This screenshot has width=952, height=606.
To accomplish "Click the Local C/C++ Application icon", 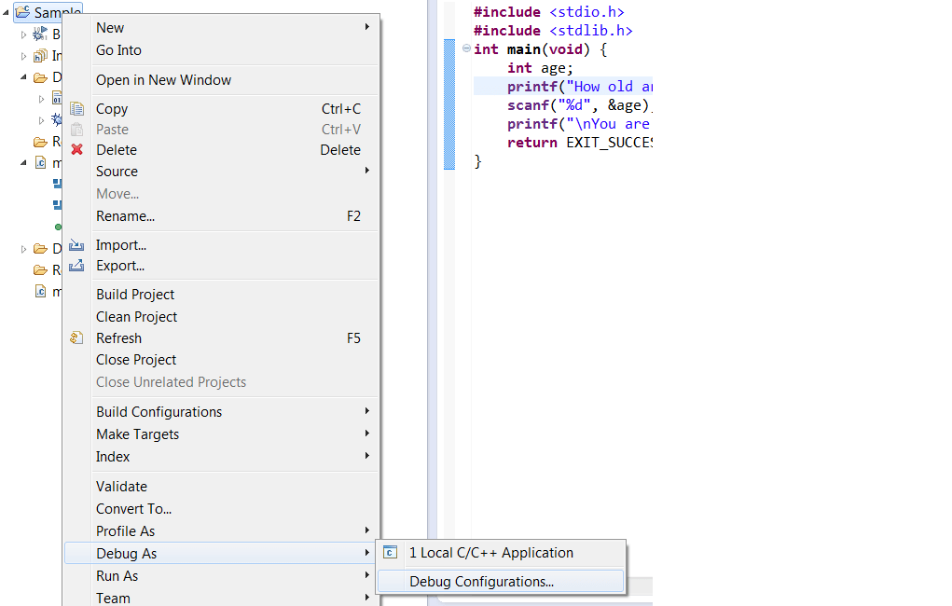I will [391, 553].
